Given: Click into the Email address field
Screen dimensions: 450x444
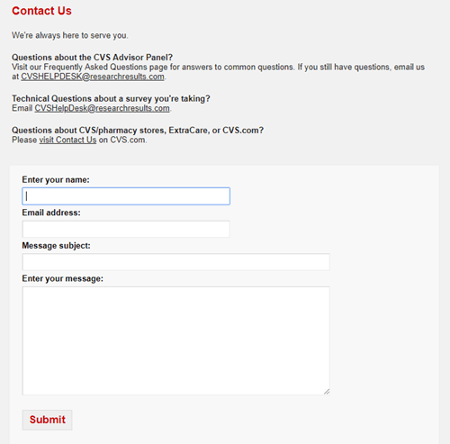Looking at the screenshot, I should click(x=126, y=229).
